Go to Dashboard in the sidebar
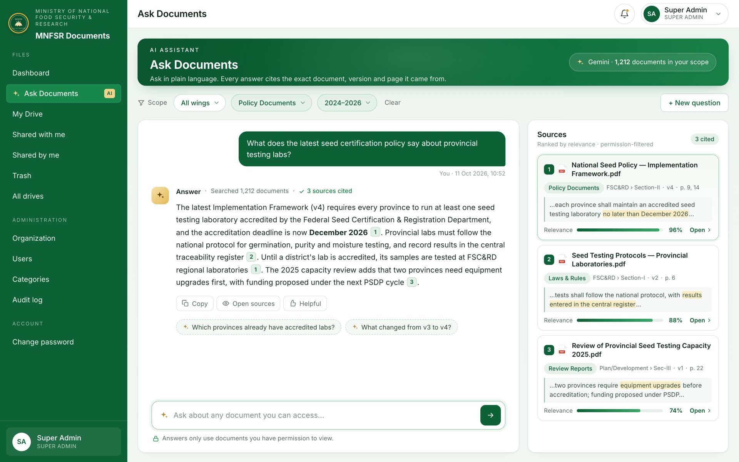 (x=64, y=73)
